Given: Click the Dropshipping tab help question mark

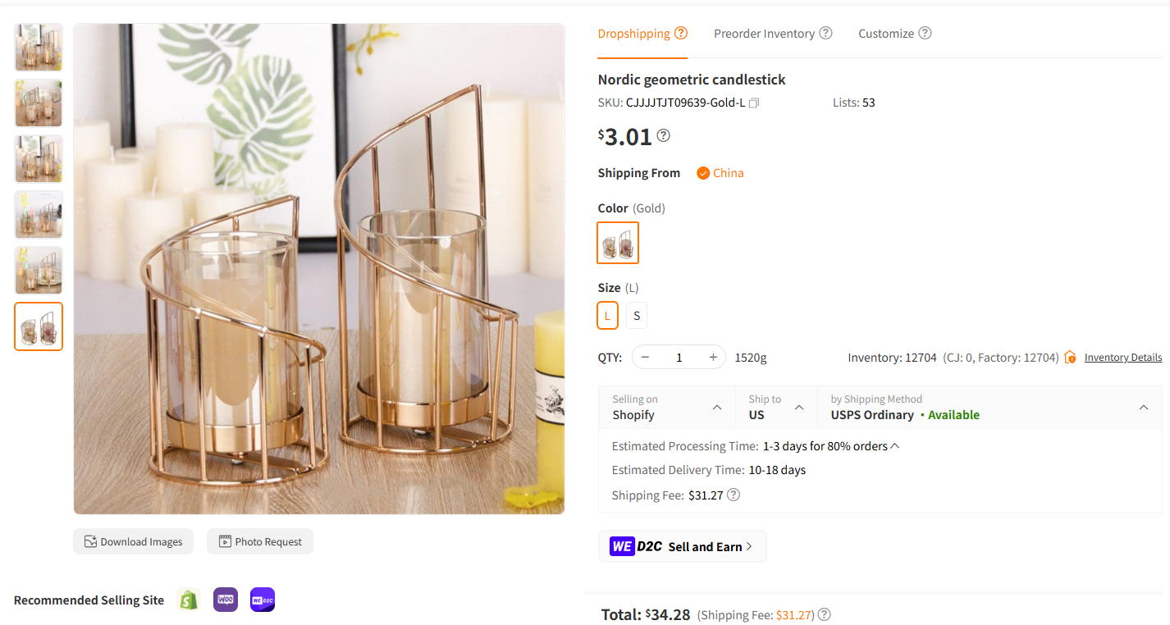Looking at the screenshot, I should tap(682, 33).
